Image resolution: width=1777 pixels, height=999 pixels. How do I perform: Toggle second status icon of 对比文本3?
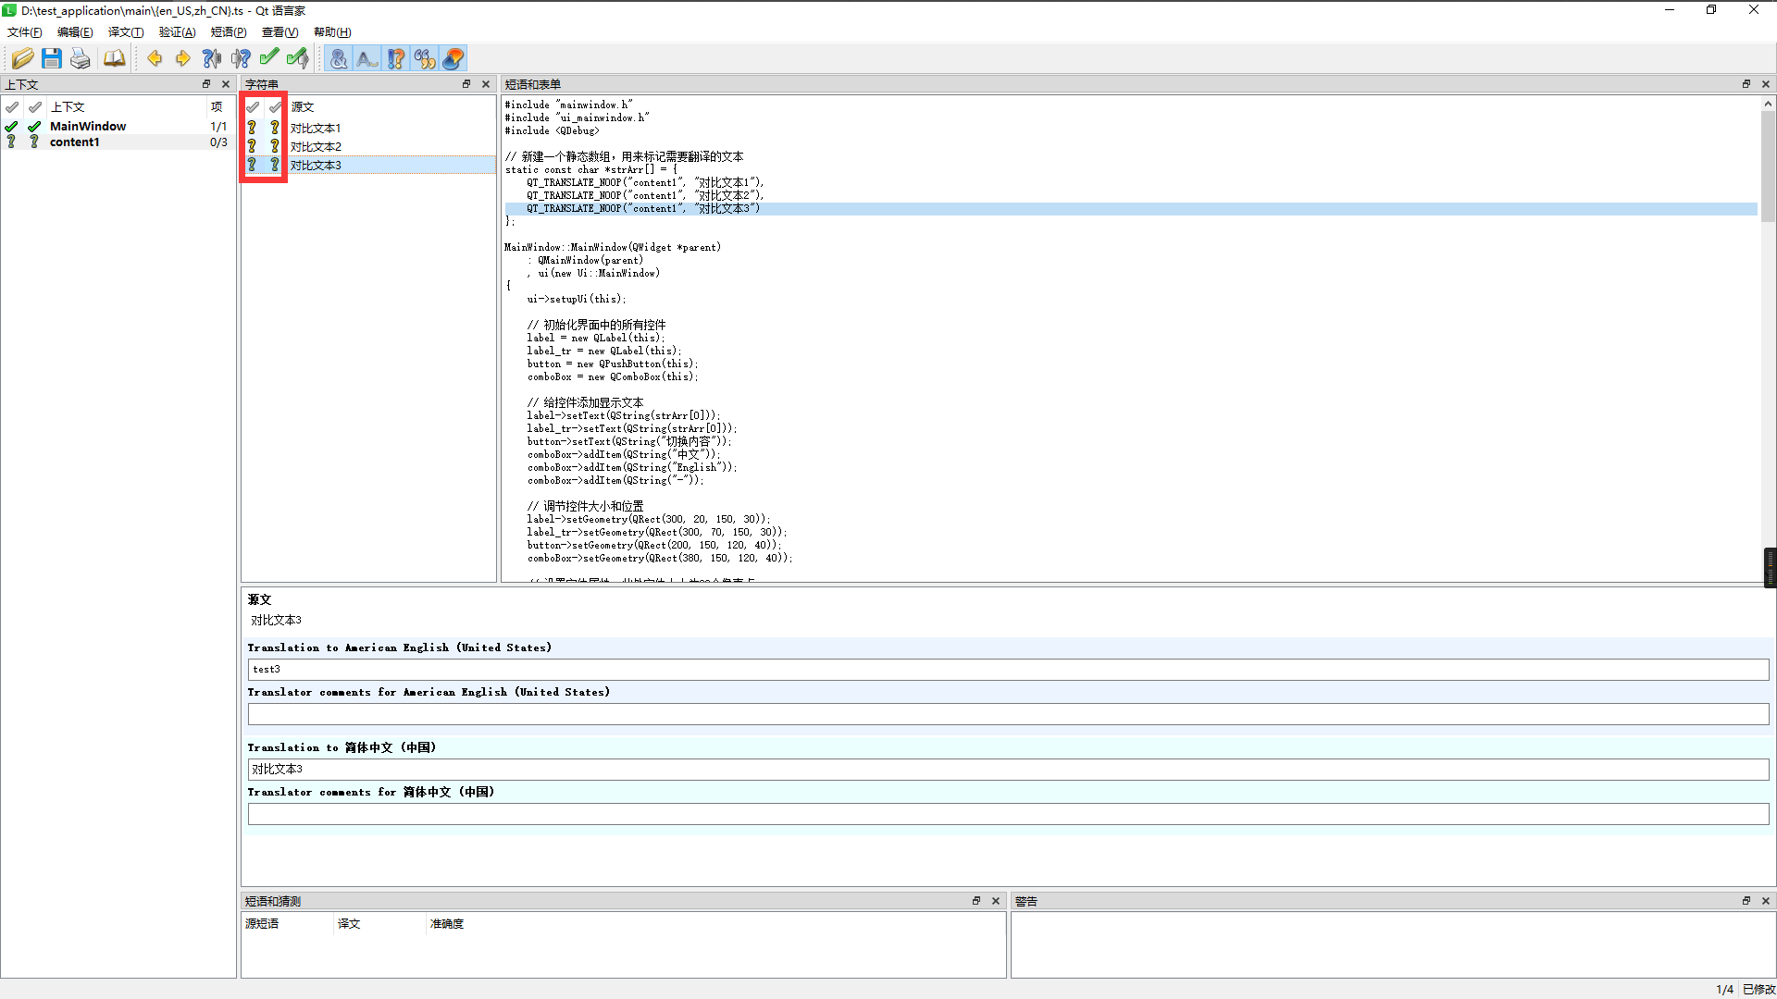coord(275,165)
